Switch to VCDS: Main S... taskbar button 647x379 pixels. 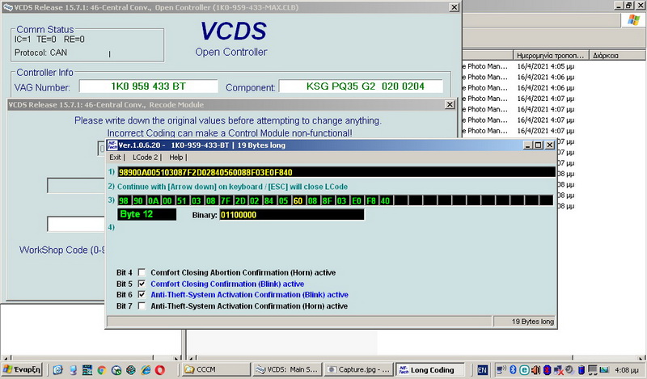(287, 369)
